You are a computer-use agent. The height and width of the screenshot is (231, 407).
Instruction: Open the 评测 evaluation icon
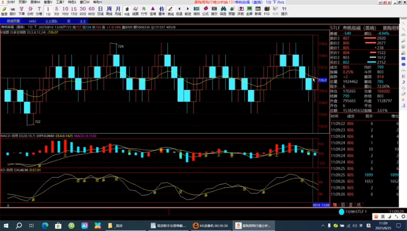pos(241,11)
